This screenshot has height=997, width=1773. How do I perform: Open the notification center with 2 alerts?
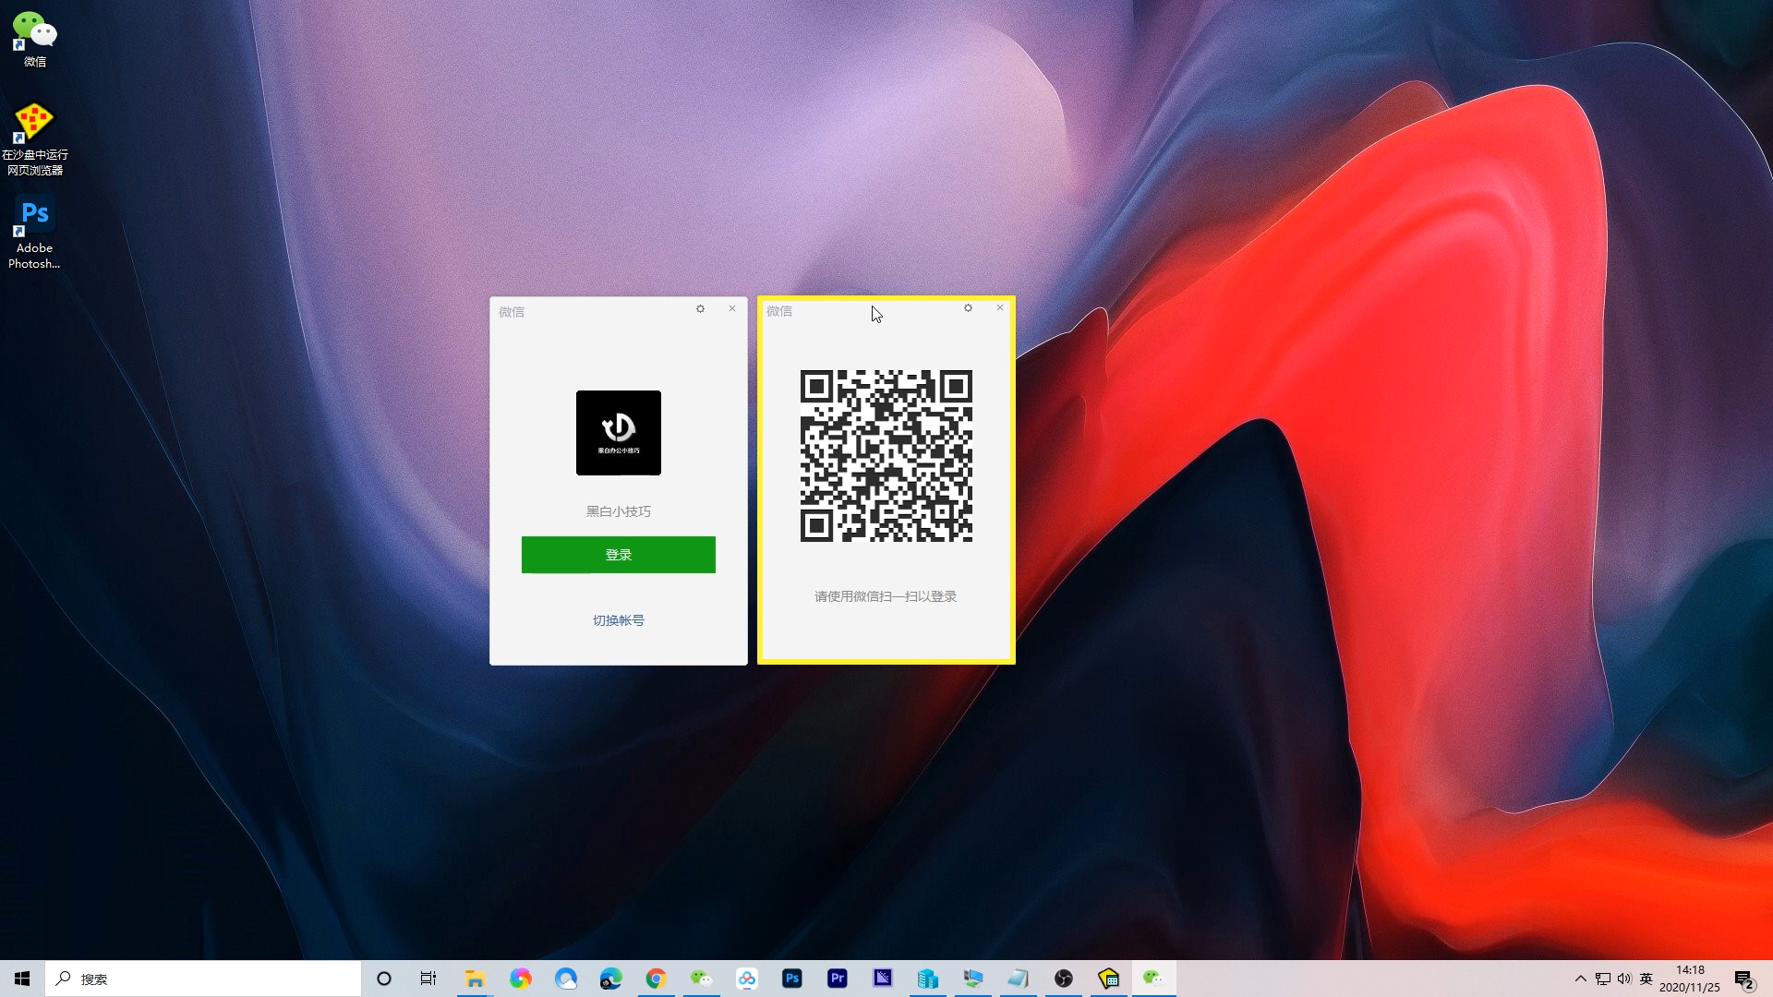pos(1743,979)
